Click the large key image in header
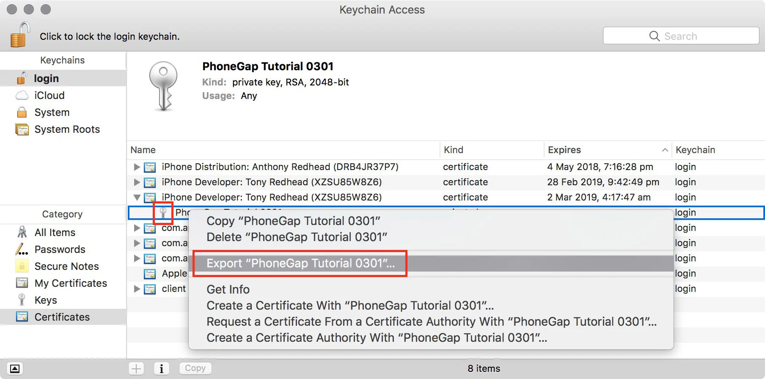This screenshot has height=379, width=765. pos(164,86)
